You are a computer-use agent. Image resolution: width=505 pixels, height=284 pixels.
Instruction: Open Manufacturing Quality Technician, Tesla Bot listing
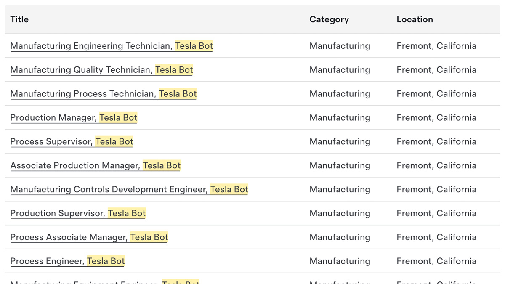[x=101, y=70]
